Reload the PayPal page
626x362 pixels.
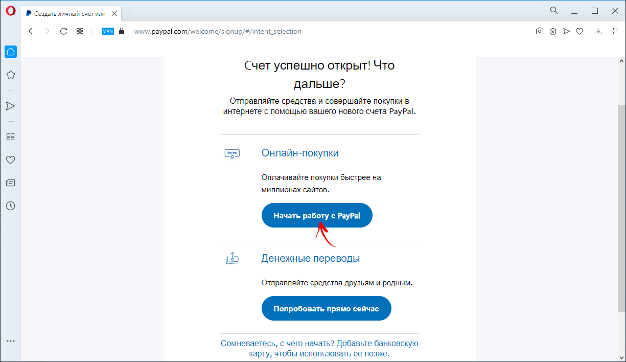click(x=64, y=31)
